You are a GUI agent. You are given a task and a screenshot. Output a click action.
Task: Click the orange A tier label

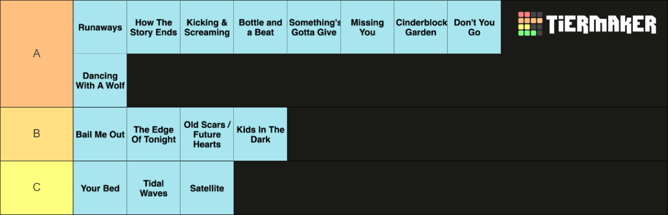37,54
